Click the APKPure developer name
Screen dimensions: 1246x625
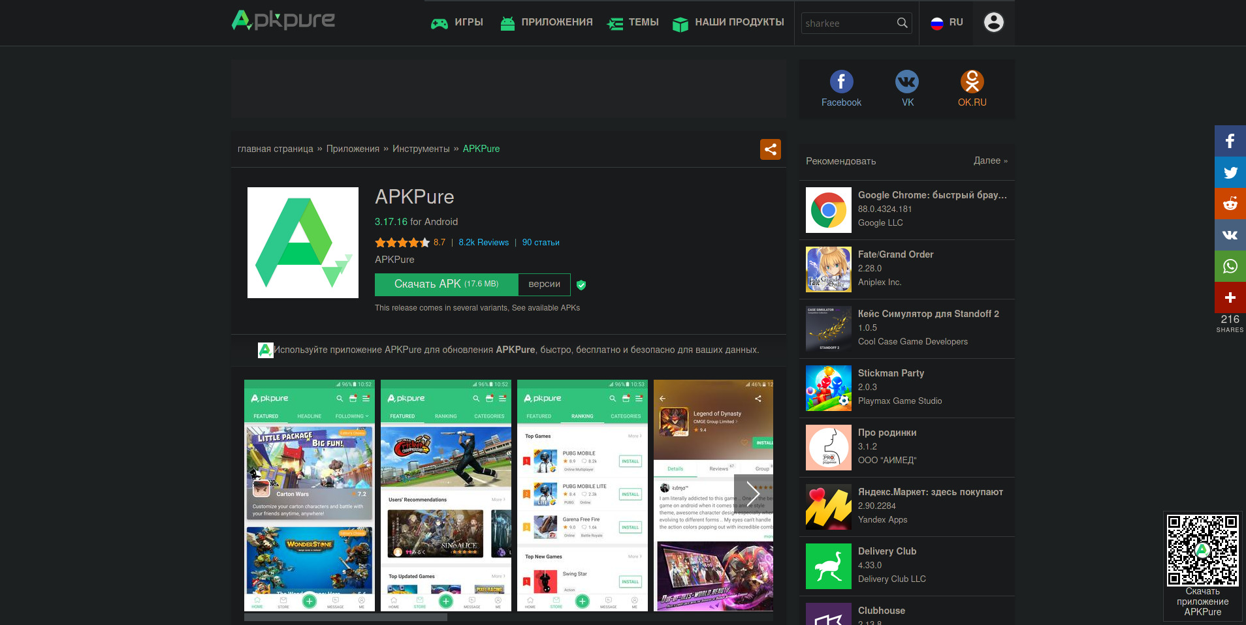394,260
